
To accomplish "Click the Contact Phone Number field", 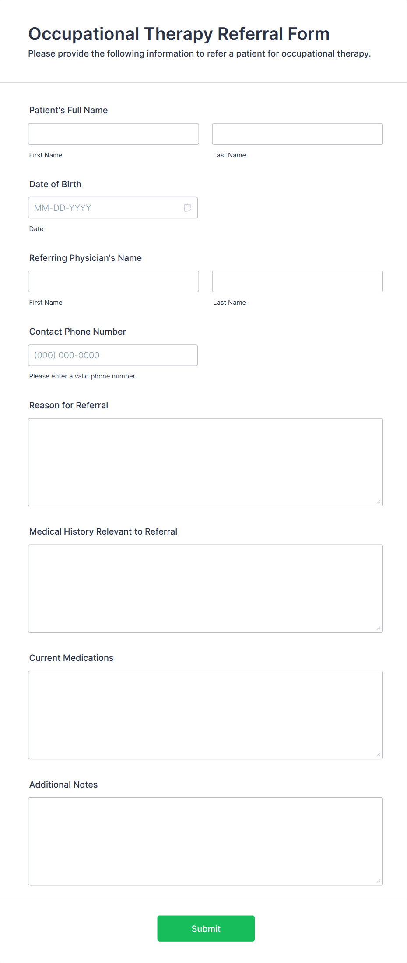I will (113, 355).
